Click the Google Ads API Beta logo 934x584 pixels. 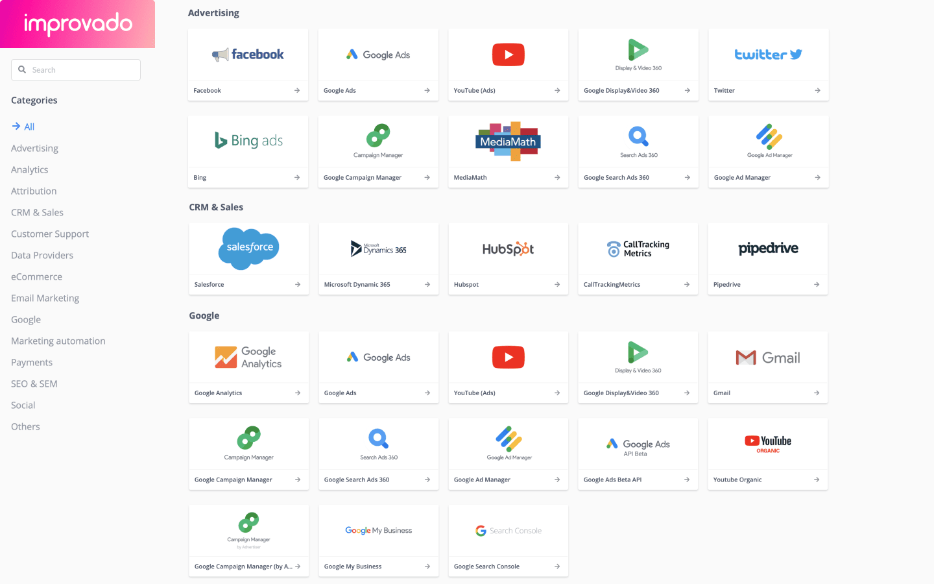coord(638,446)
